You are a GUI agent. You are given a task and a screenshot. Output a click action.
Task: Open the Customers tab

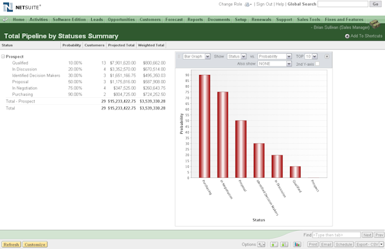coord(150,19)
